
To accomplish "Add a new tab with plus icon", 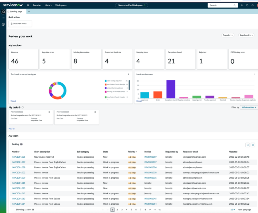I will 29,12.
